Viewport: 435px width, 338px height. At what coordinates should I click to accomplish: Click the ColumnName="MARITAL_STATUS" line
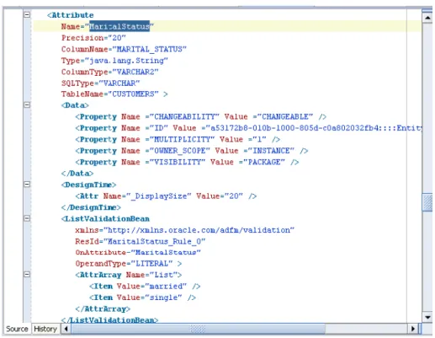tap(124, 49)
